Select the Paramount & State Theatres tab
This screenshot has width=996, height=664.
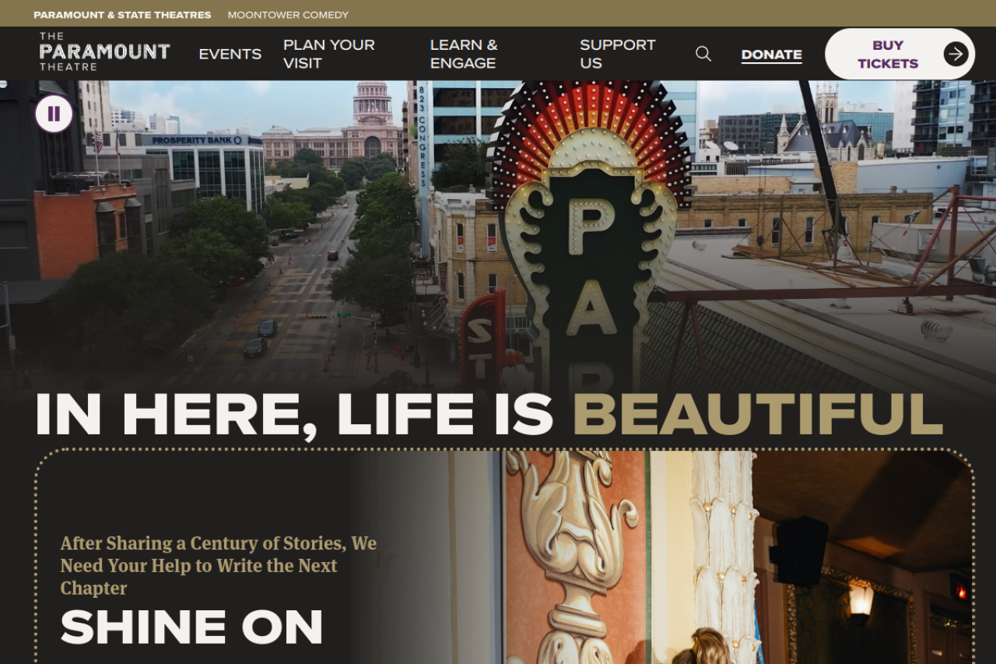122,15
